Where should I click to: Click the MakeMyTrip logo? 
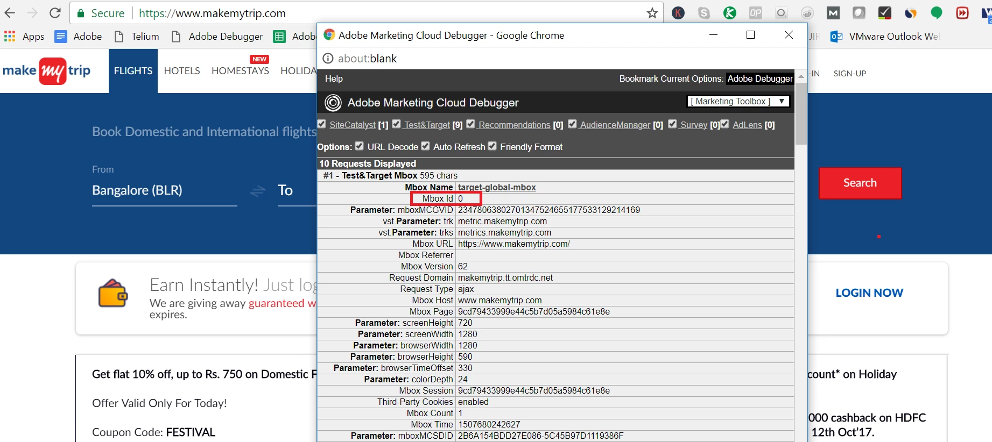47,71
